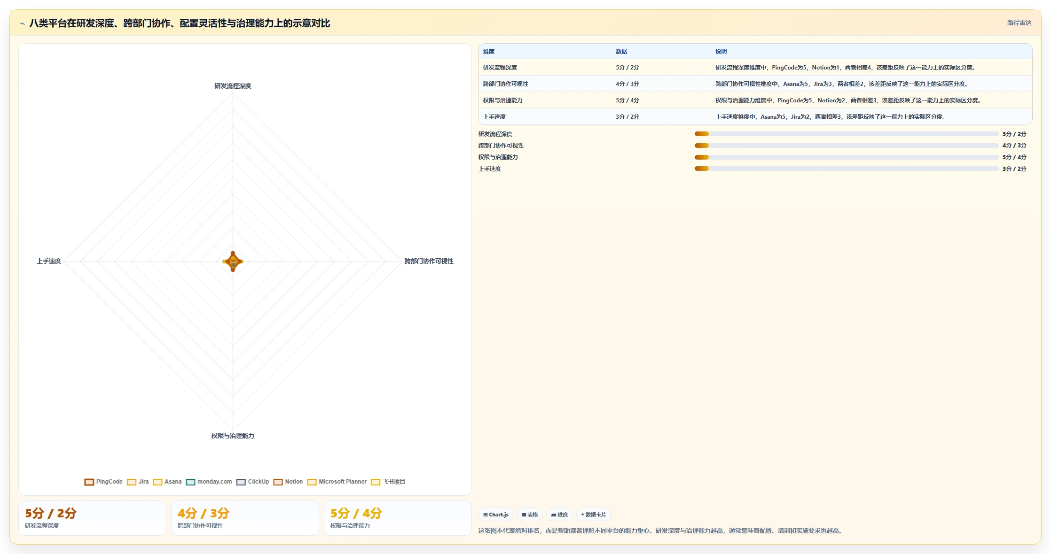Toggle Jira legend entry
The width and height of the screenshot is (1051, 554).
pyautogui.click(x=138, y=482)
